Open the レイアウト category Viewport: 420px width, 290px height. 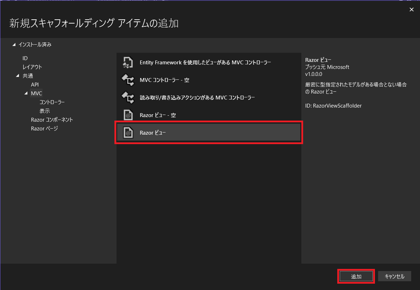(x=32, y=67)
